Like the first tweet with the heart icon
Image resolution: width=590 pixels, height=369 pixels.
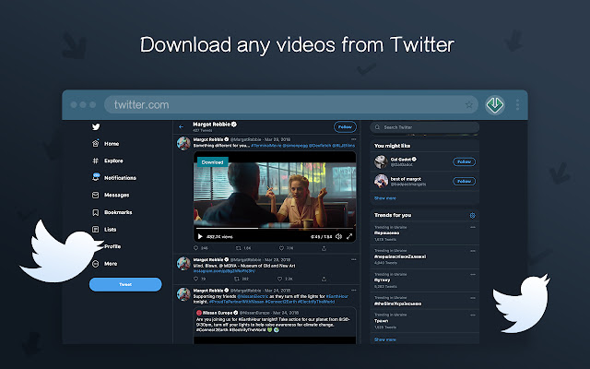(x=281, y=248)
